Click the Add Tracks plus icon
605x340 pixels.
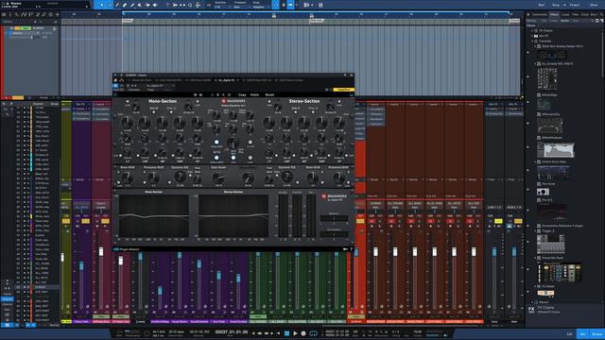point(57,15)
